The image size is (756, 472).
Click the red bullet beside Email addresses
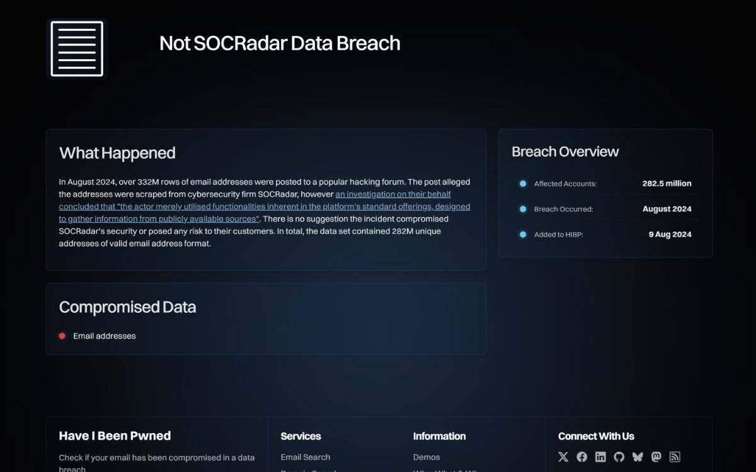62,336
